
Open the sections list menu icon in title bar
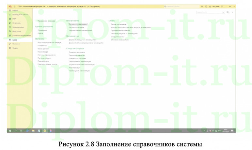coord(14,7)
